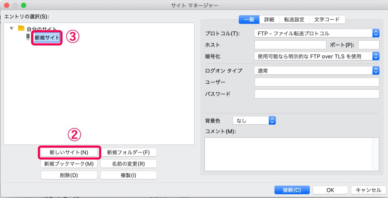Viewport: 388px width, 198px height.
Task: Click the 新規フォルダー(F) button
Action: pos(128,152)
